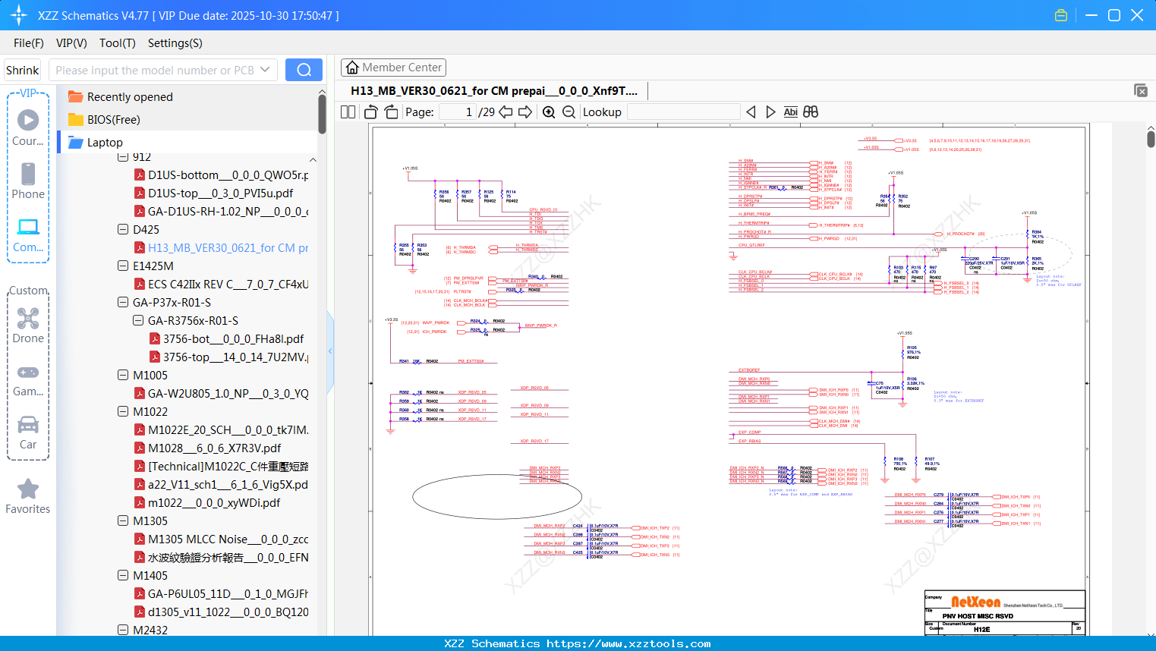Screen dimensions: 1156x651
Task: Open the Favorites star
Action: 28,496
